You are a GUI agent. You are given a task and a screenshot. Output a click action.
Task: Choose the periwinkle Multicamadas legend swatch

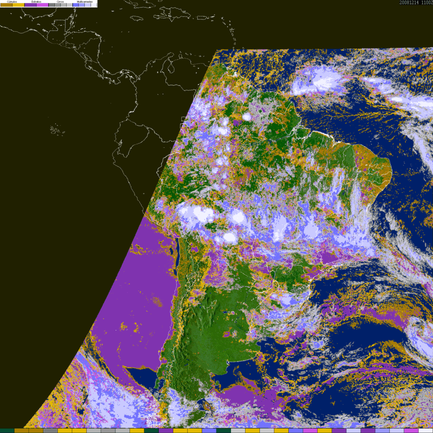click(81, 5)
